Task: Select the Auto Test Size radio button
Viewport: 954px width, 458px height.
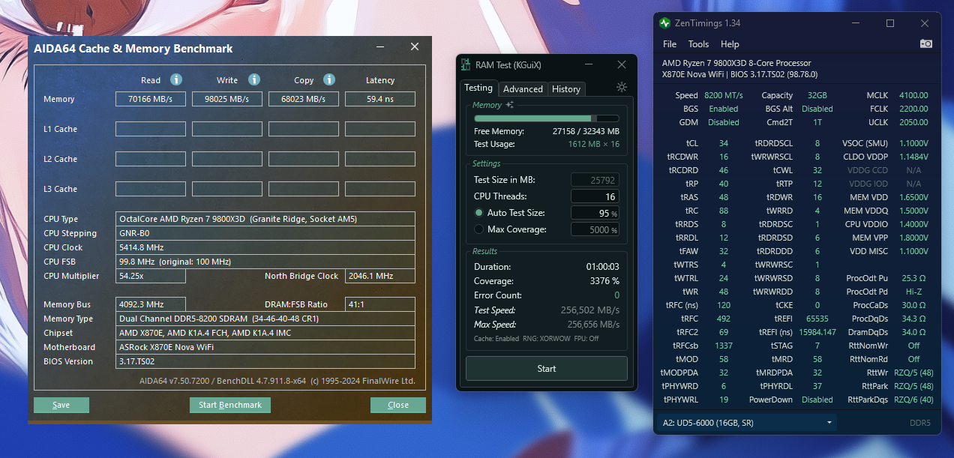Action: 478,213
